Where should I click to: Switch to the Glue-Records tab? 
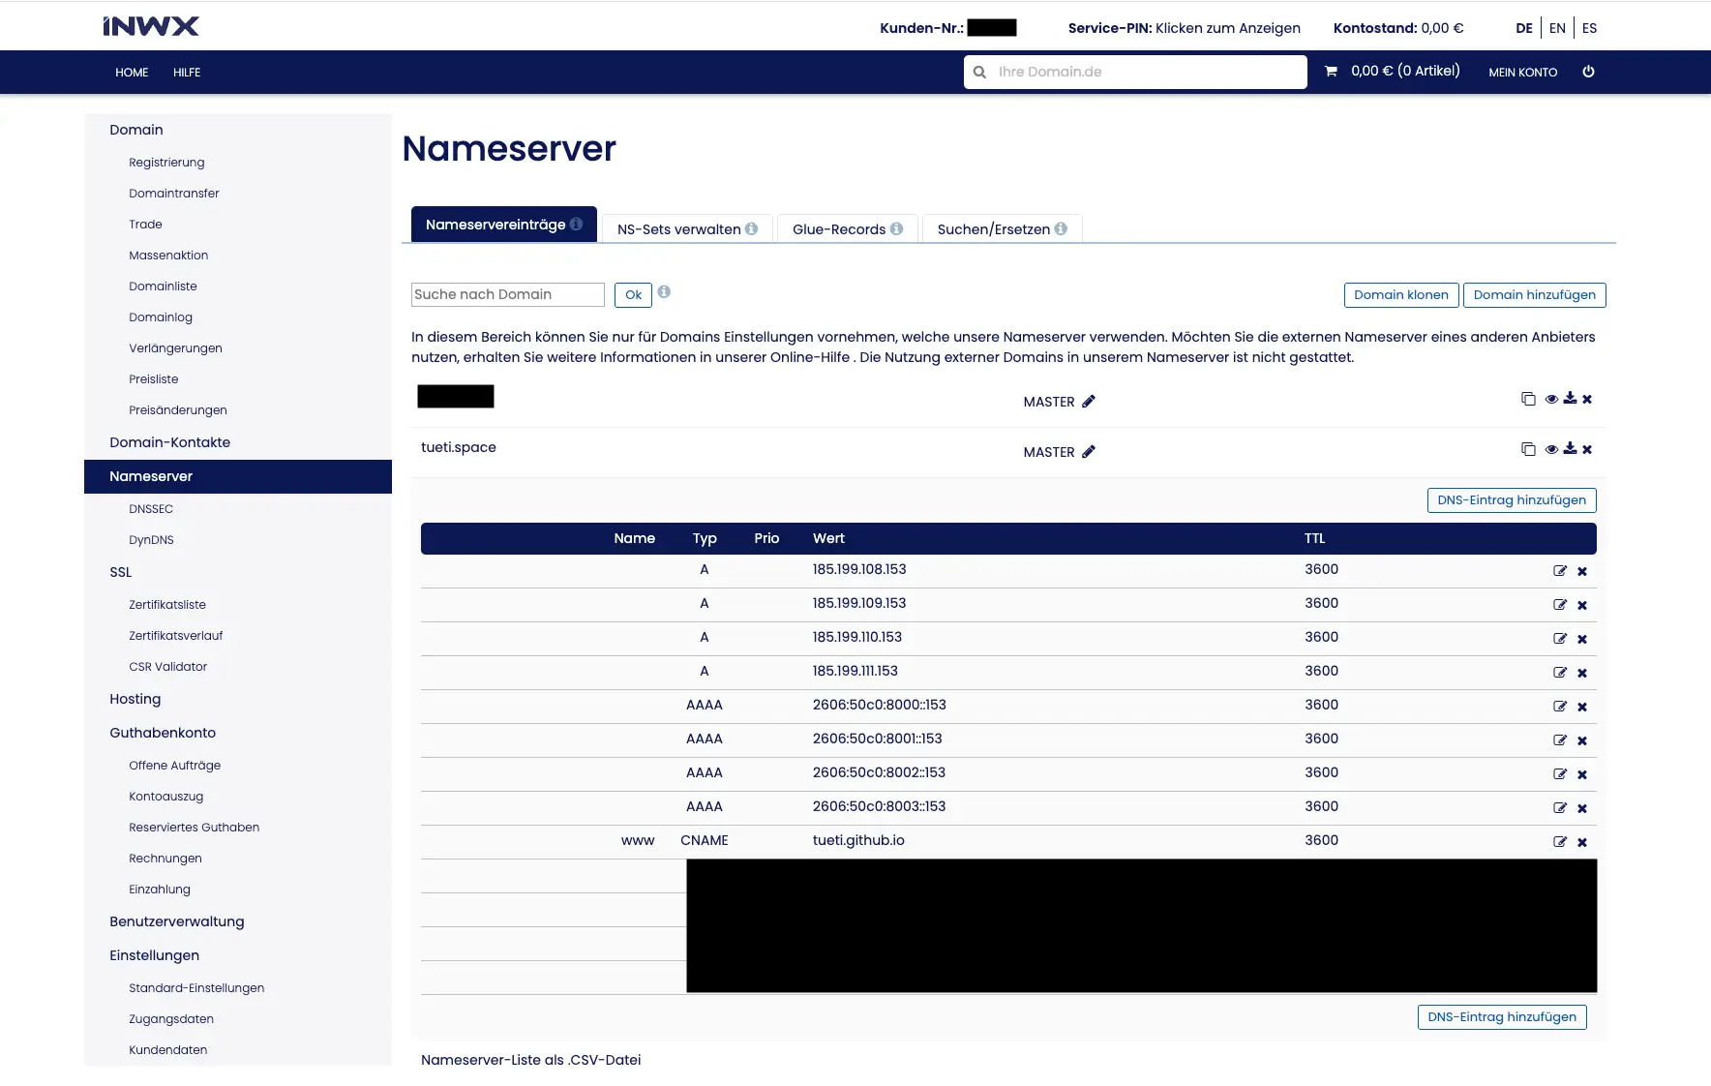click(837, 228)
